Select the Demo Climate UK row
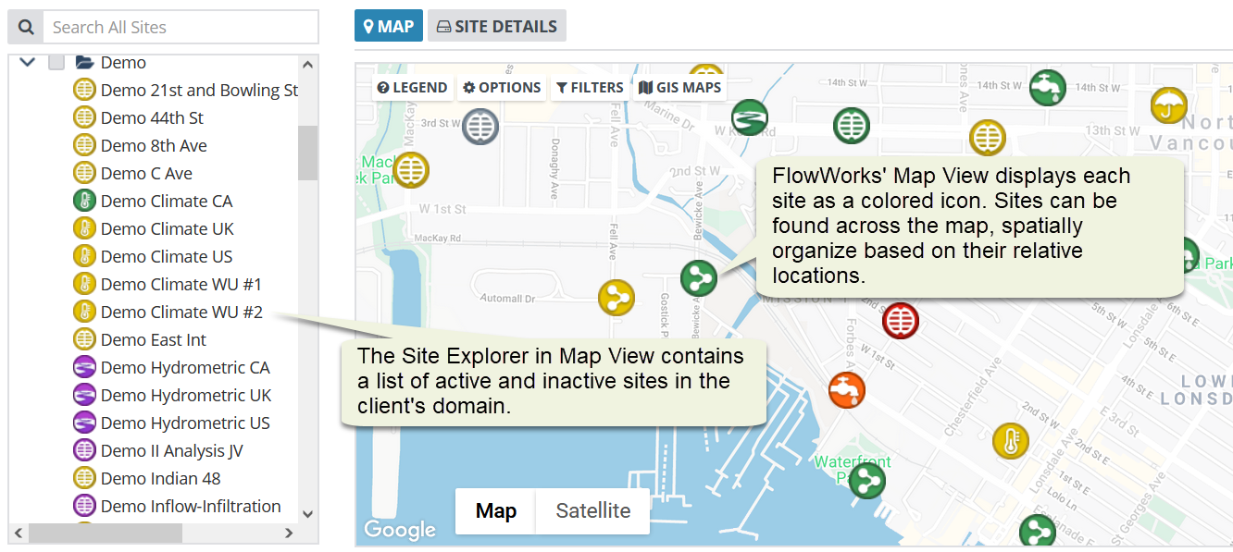1233x552 pixels. tap(167, 228)
